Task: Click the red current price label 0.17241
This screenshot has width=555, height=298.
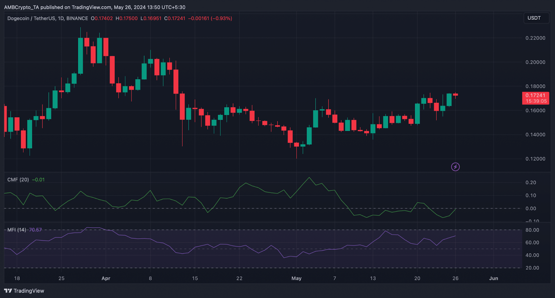Action: click(x=535, y=95)
